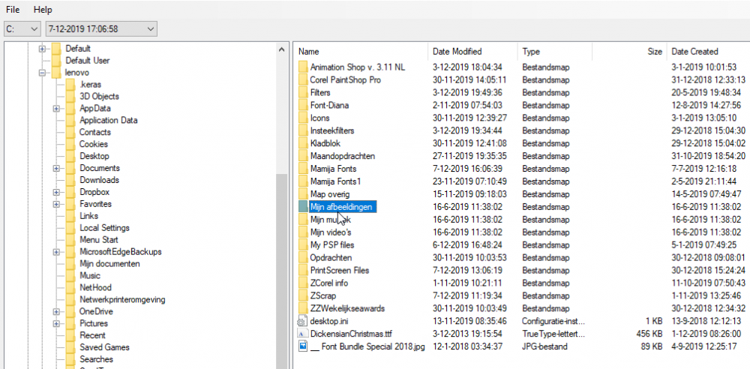750x369 pixels.
Task: Expand the OneDrive tree node
Action: tap(56, 312)
